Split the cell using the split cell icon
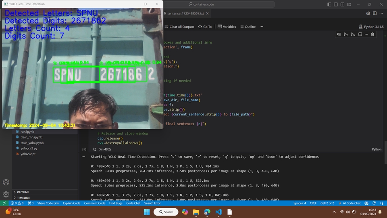 (360, 34)
